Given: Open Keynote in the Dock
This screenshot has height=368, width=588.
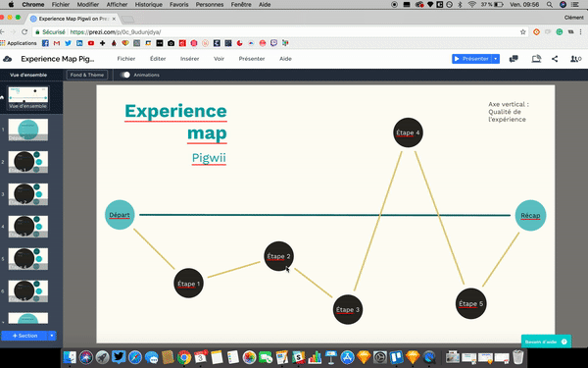Looking at the screenshot, I should pyautogui.click(x=331, y=357).
